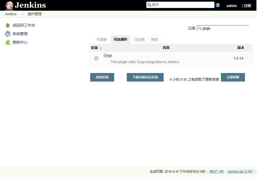Click the 直接安装 button
Image resolution: width=261 pixels, height=177 pixels.
tap(102, 77)
